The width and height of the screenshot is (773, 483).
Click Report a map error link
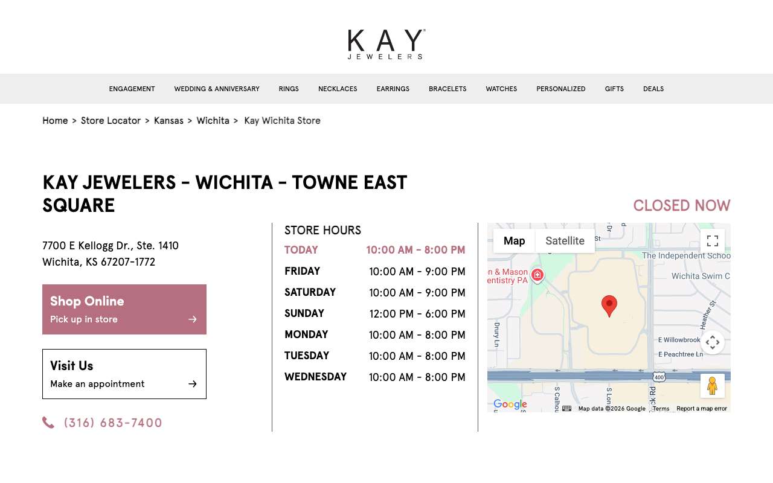(702, 409)
